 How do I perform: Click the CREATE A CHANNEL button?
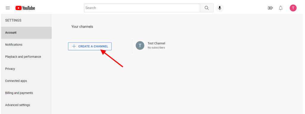pos(90,46)
